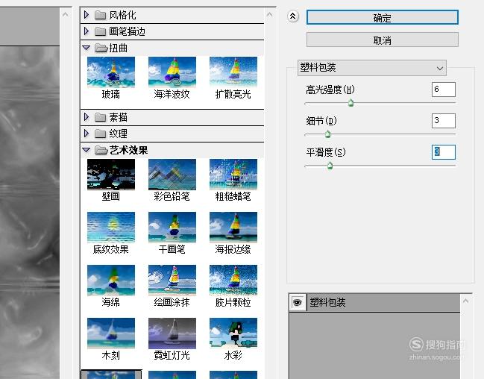Expand the 素描 category triangle
The height and width of the screenshot is (379, 484).
[x=87, y=116]
